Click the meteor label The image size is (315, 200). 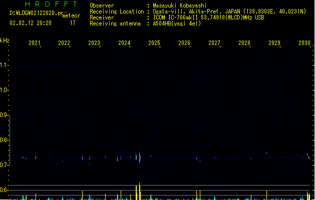(71, 15)
